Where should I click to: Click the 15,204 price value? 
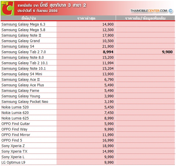pos(108,68)
